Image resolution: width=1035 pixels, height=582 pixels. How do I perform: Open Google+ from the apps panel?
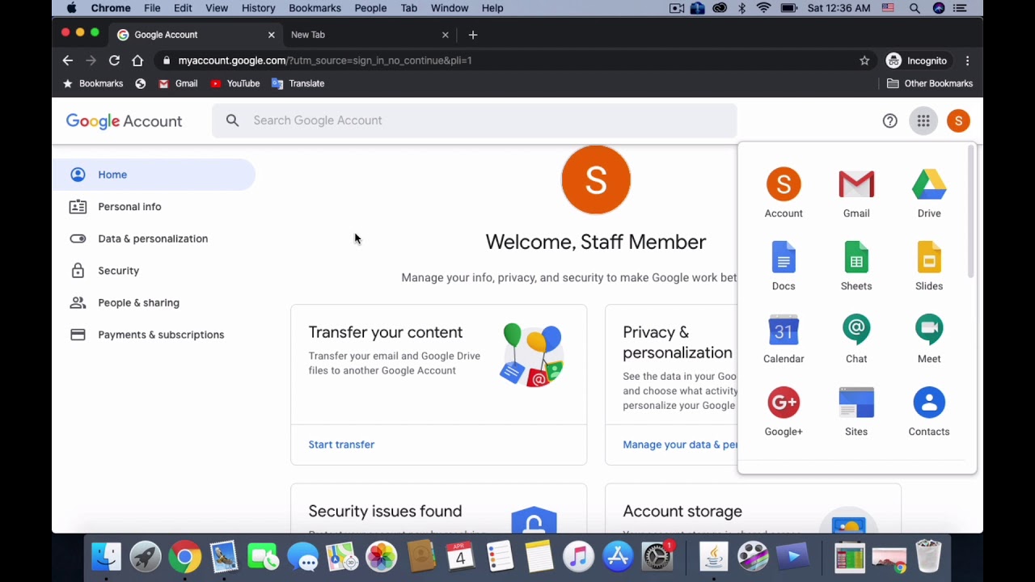tap(784, 411)
